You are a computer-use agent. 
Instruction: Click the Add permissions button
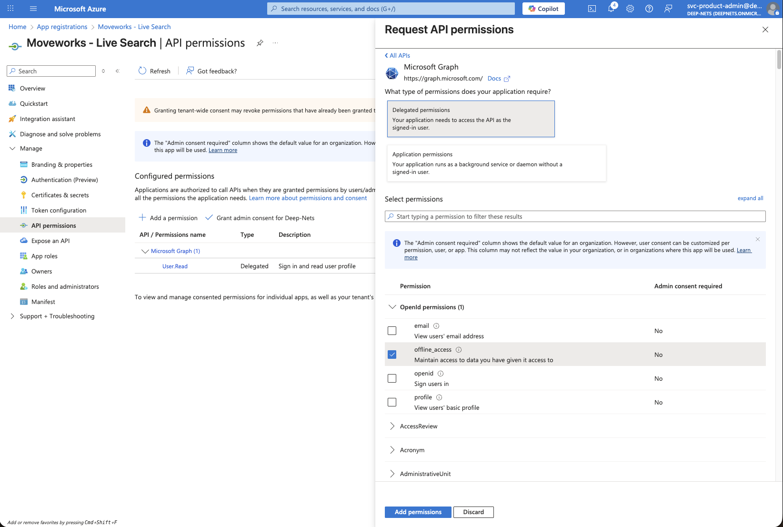[x=418, y=512]
